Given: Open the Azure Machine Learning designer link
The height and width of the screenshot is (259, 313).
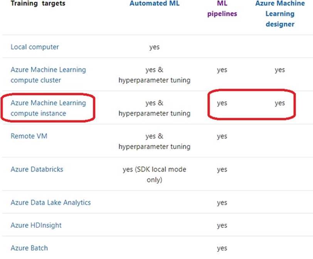Looking at the screenshot, I should coord(280,14).
